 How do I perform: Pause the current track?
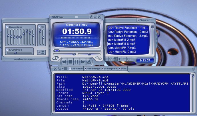coord(77,62)
